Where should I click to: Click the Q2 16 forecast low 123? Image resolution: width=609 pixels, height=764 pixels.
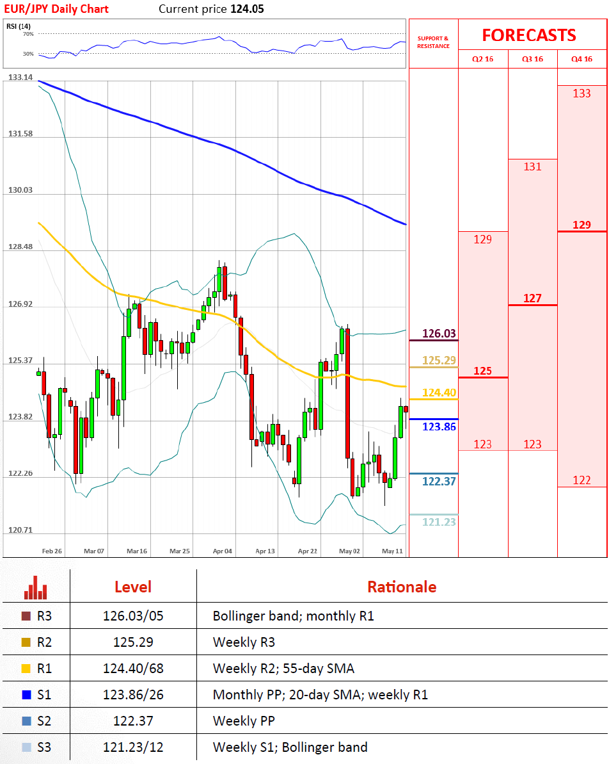coord(483,444)
